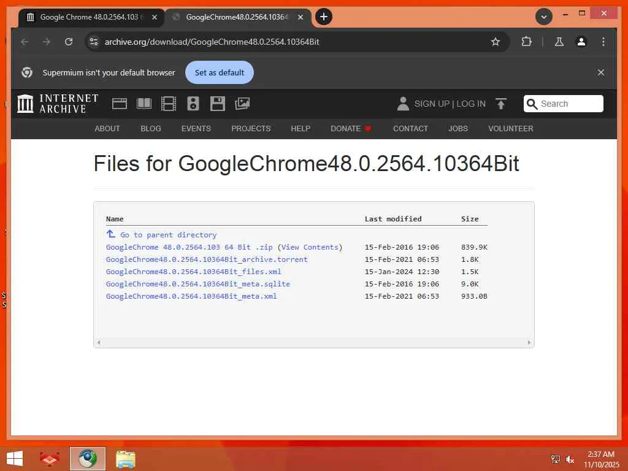Open the _meta.xml file link
Image resolution: width=628 pixels, height=471 pixels.
click(x=191, y=296)
